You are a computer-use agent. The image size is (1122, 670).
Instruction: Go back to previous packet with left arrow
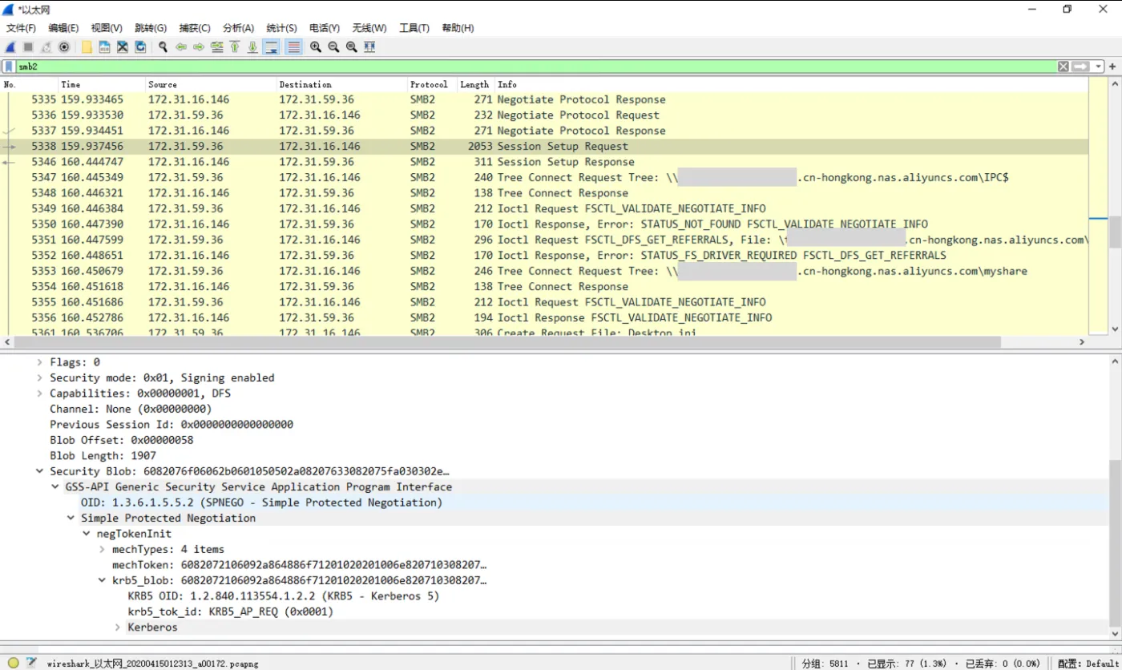pyautogui.click(x=181, y=47)
